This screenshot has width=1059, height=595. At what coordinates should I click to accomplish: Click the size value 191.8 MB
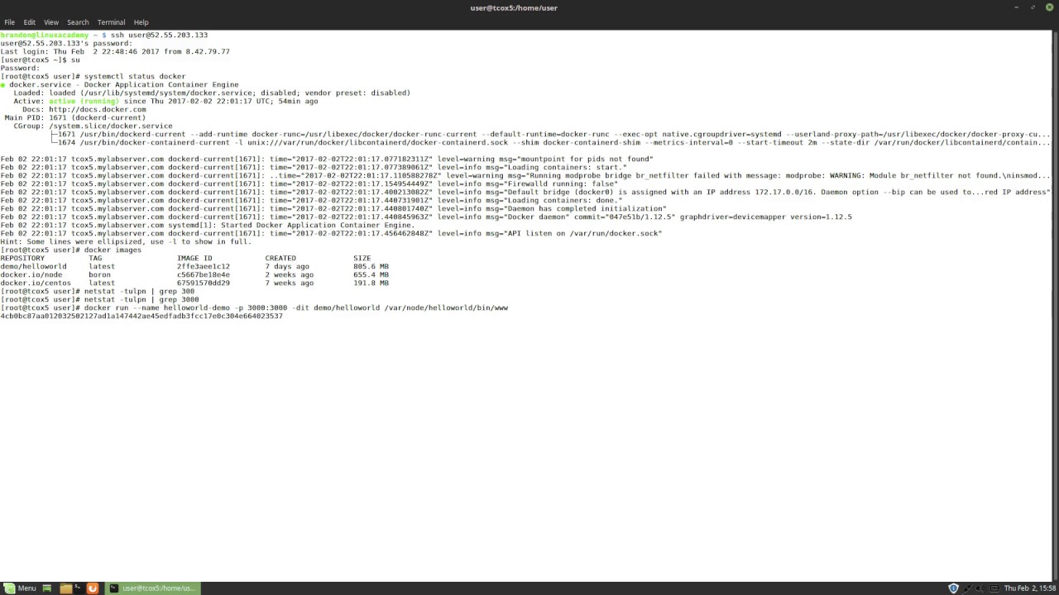(371, 283)
